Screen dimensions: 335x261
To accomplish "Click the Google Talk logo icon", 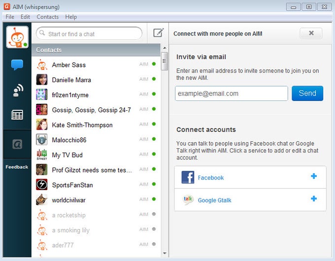I will (x=188, y=200).
